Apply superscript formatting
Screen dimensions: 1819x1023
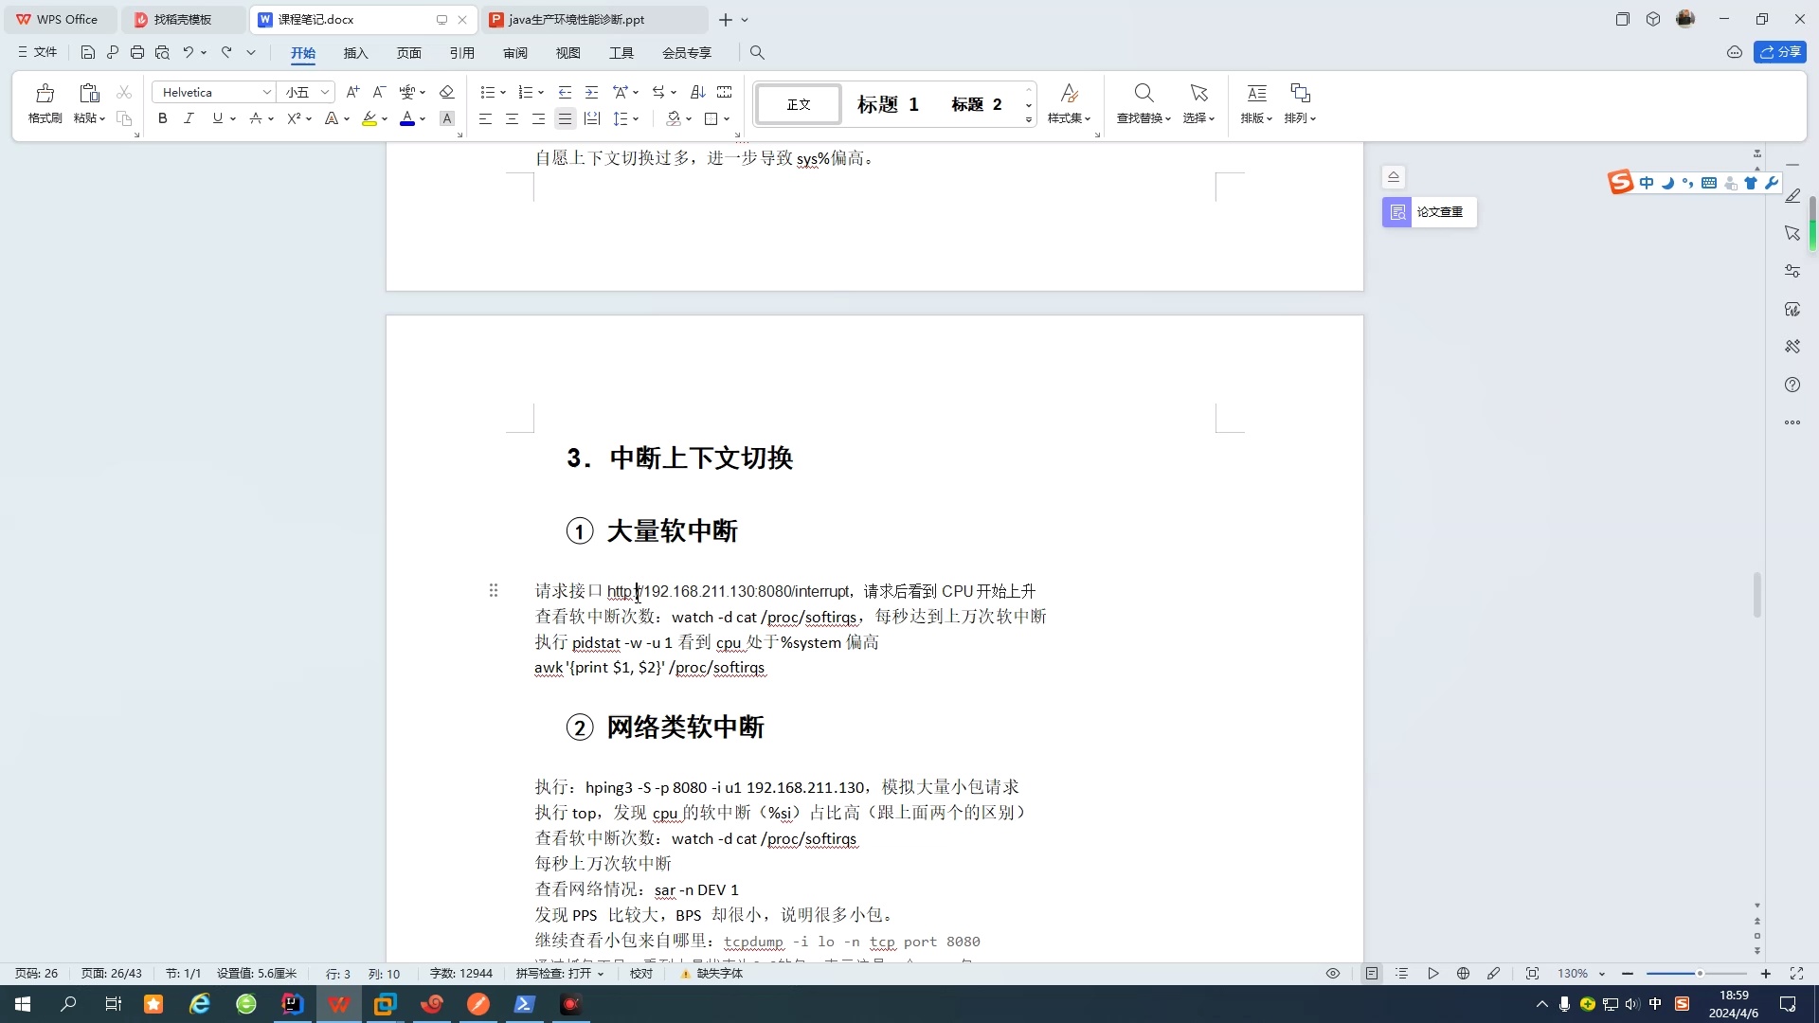coord(295,118)
